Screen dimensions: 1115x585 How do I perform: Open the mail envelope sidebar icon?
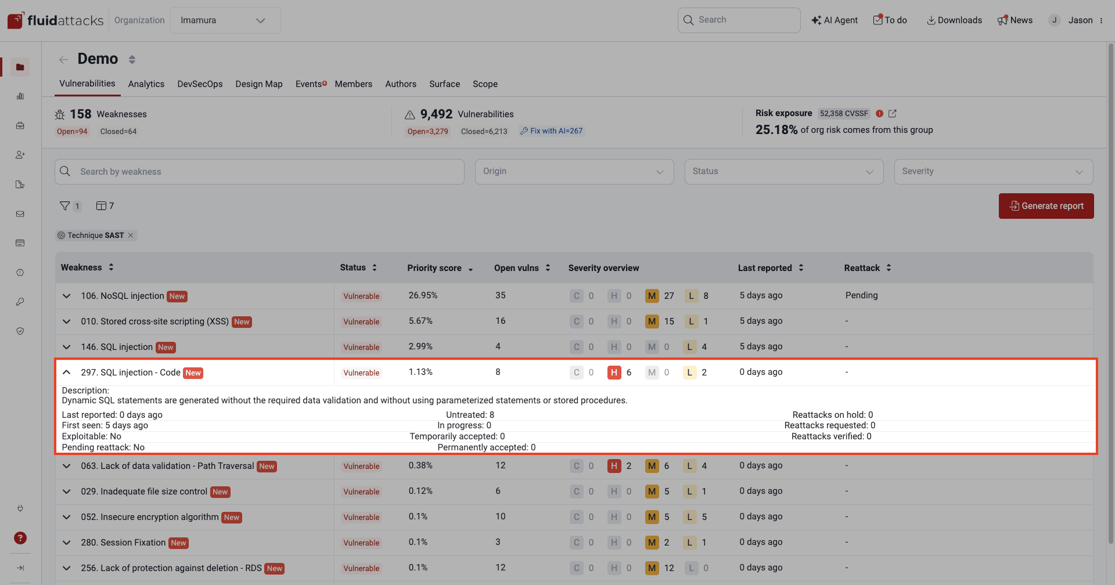(20, 214)
